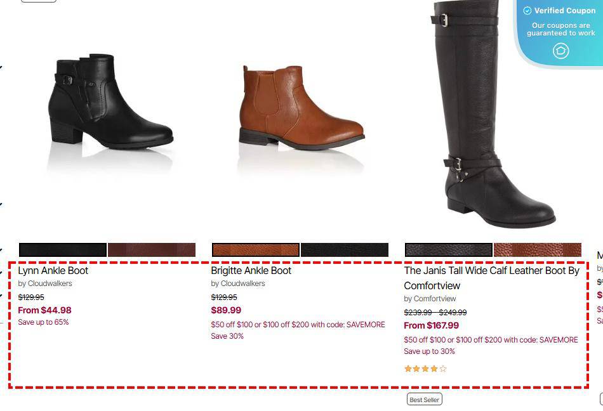Select burgundy swatch for Lynn Ankle Boot
The height and width of the screenshot is (411, 603).
(152, 250)
